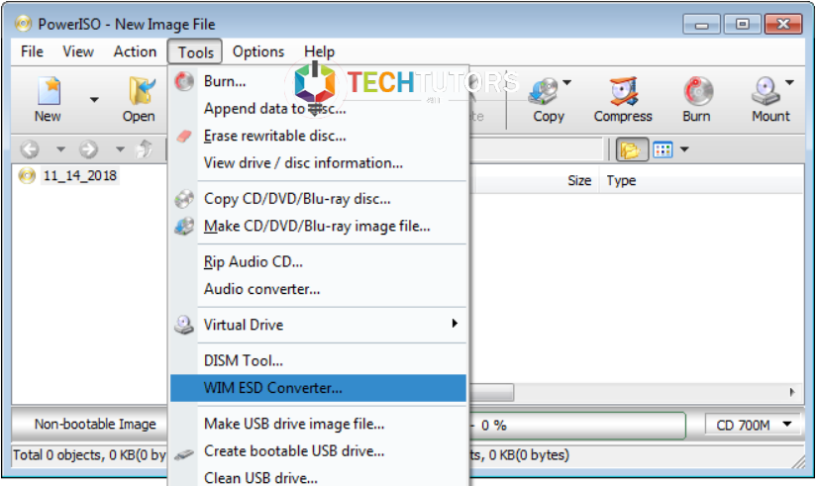Click the PowerISO title bar disc icon
Image resolution: width=817 pixels, height=486 pixels.
[24, 24]
